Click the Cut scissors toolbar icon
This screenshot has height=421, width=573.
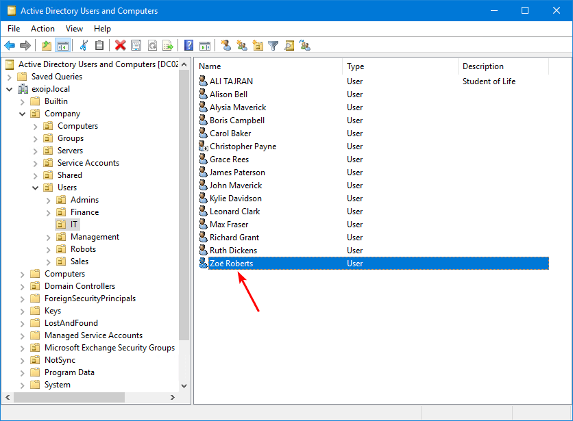coord(84,46)
